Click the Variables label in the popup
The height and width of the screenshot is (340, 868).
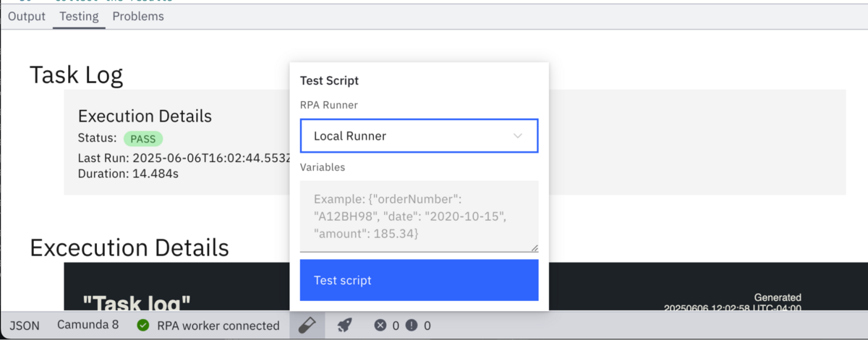click(x=323, y=167)
